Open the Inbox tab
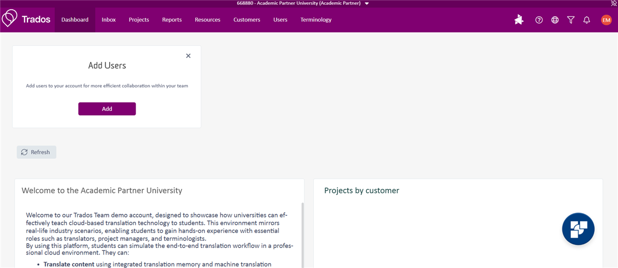The height and width of the screenshot is (268, 618). click(x=109, y=20)
